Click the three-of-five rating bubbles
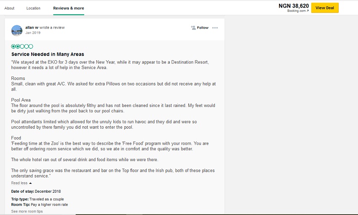Screen dimensions: 358x215 point(22,46)
